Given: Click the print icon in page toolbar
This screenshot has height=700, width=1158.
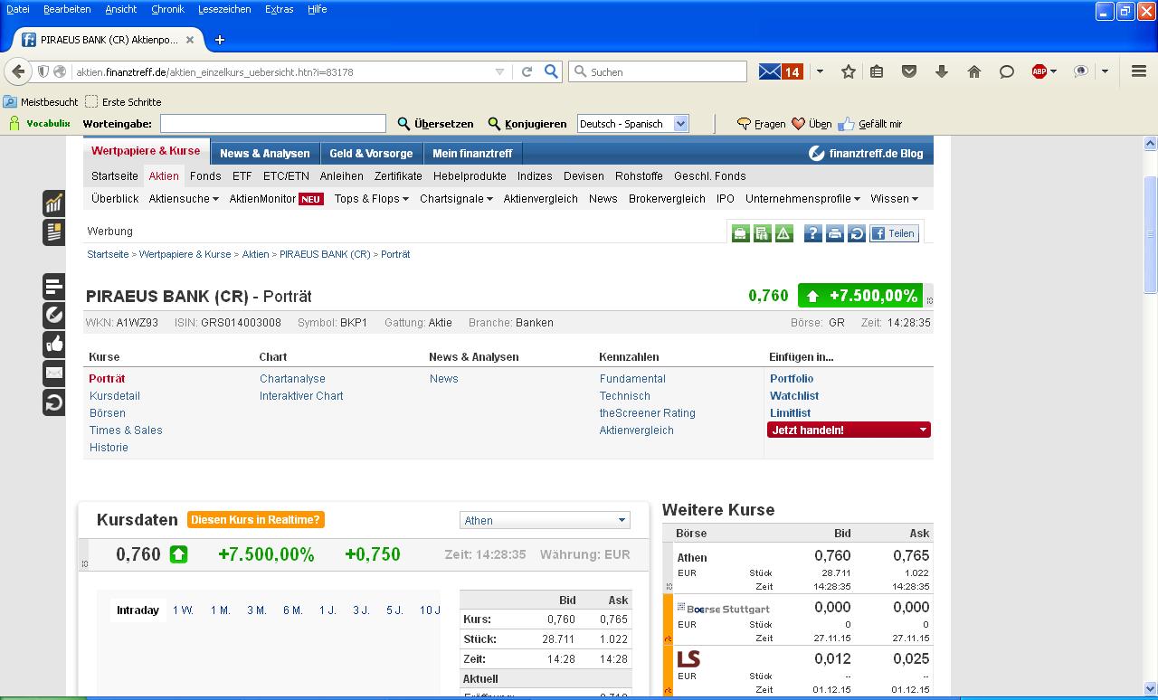Looking at the screenshot, I should click(834, 233).
